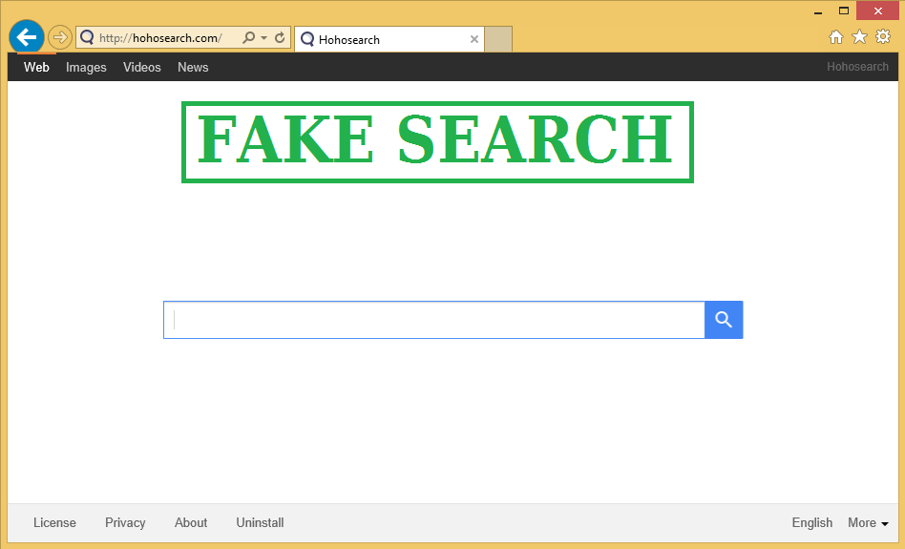The height and width of the screenshot is (549, 905).
Task: Switch to the Images tab
Action: (x=86, y=67)
